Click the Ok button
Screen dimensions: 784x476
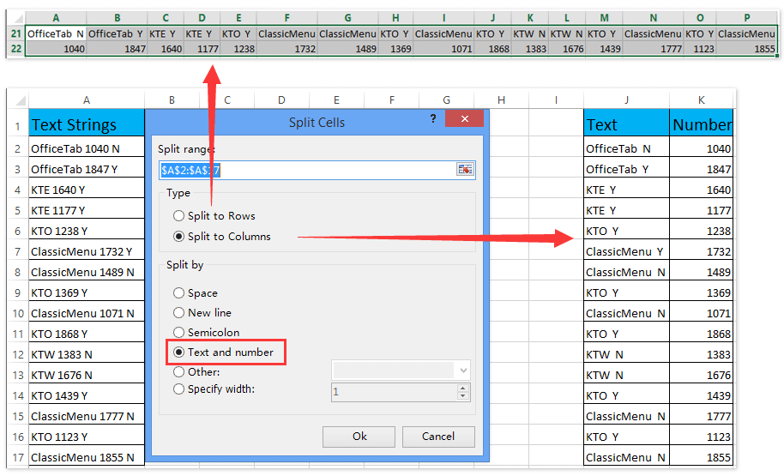tap(359, 437)
